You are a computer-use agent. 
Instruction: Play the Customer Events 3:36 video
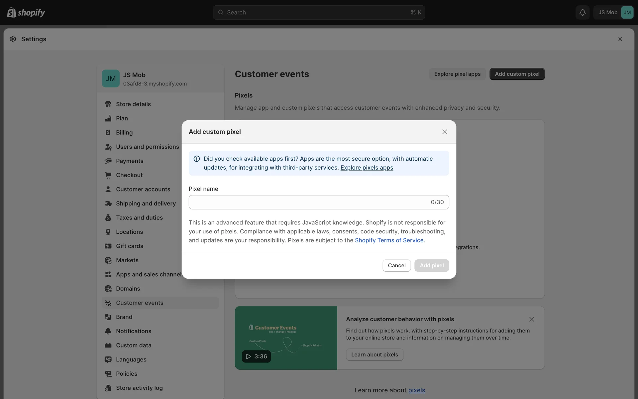[256, 356]
